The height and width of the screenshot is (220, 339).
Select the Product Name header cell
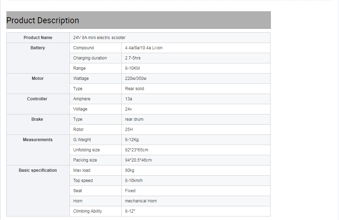[38, 38]
